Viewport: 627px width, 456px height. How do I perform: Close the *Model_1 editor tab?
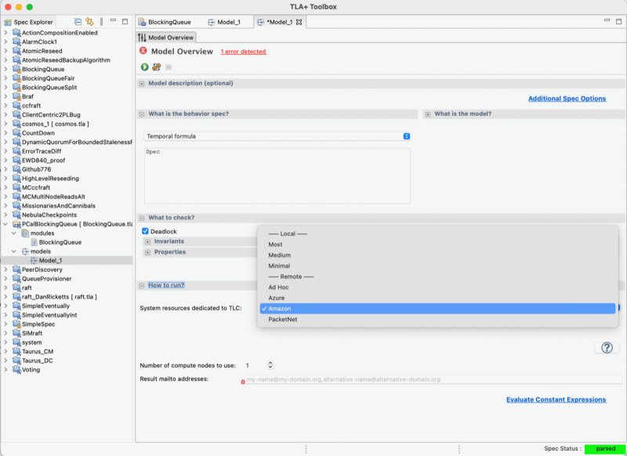[x=299, y=22]
